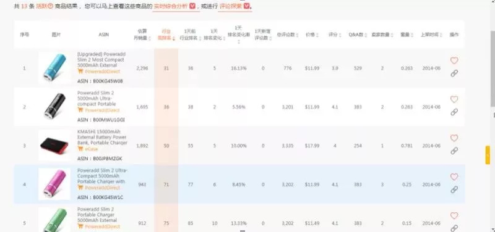
Task: Select text ASIN：B00MWU1GGI
Action: (101, 120)
